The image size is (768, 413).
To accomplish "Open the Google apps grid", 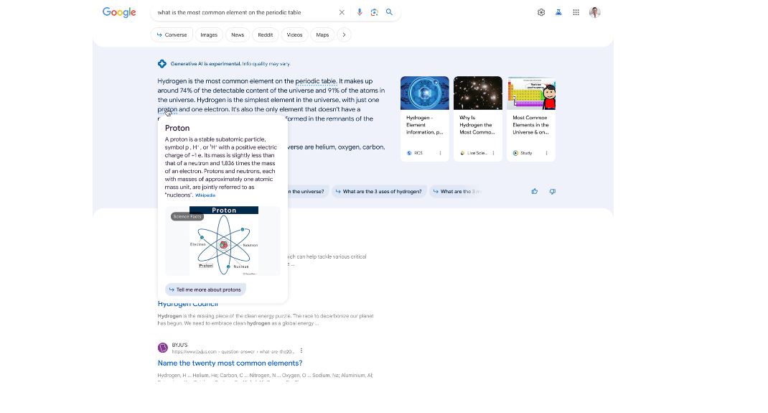I will point(576,12).
